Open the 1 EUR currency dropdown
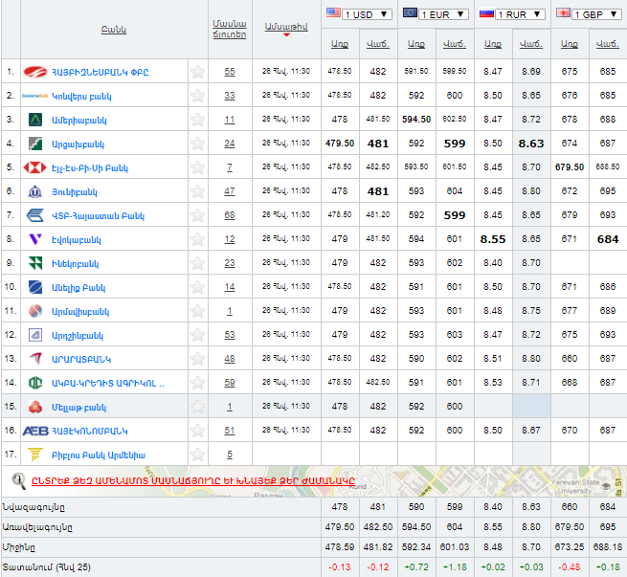Image resolution: width=627 pixels, height=577 pixels. (443, 14)
